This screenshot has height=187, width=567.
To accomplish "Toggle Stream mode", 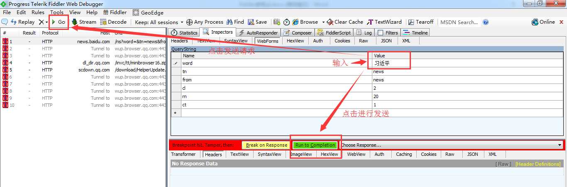I will 84,22.
